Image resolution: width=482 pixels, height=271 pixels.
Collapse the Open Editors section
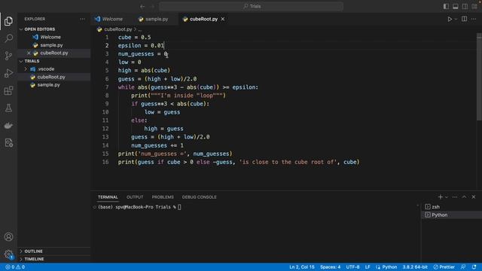coord(39,29)
